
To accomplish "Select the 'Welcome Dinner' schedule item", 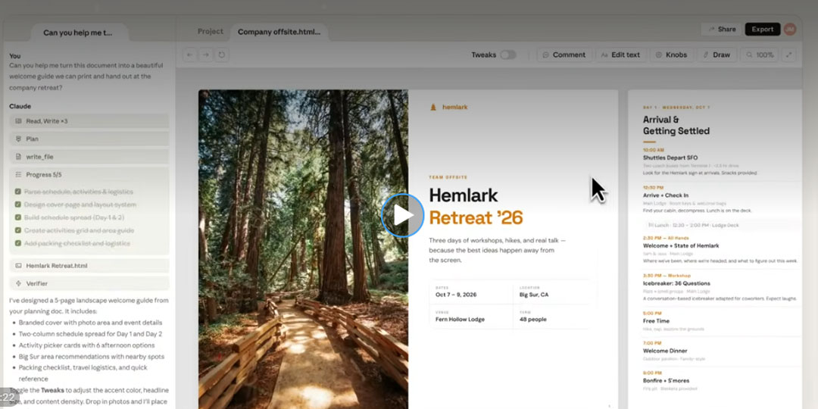I will tap(665, 351).
